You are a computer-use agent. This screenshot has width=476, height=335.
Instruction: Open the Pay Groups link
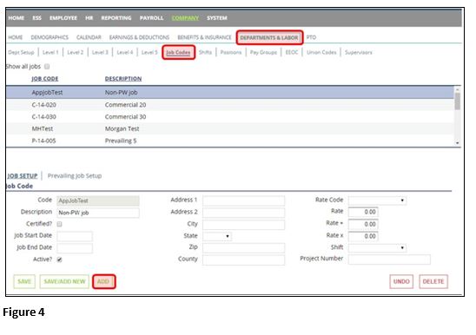click(x=263, y=52)
